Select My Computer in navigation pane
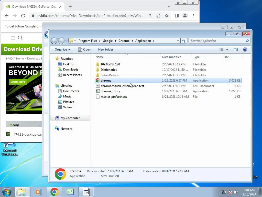Viewport: 262px width, 197px height. (x=70, y=118)
